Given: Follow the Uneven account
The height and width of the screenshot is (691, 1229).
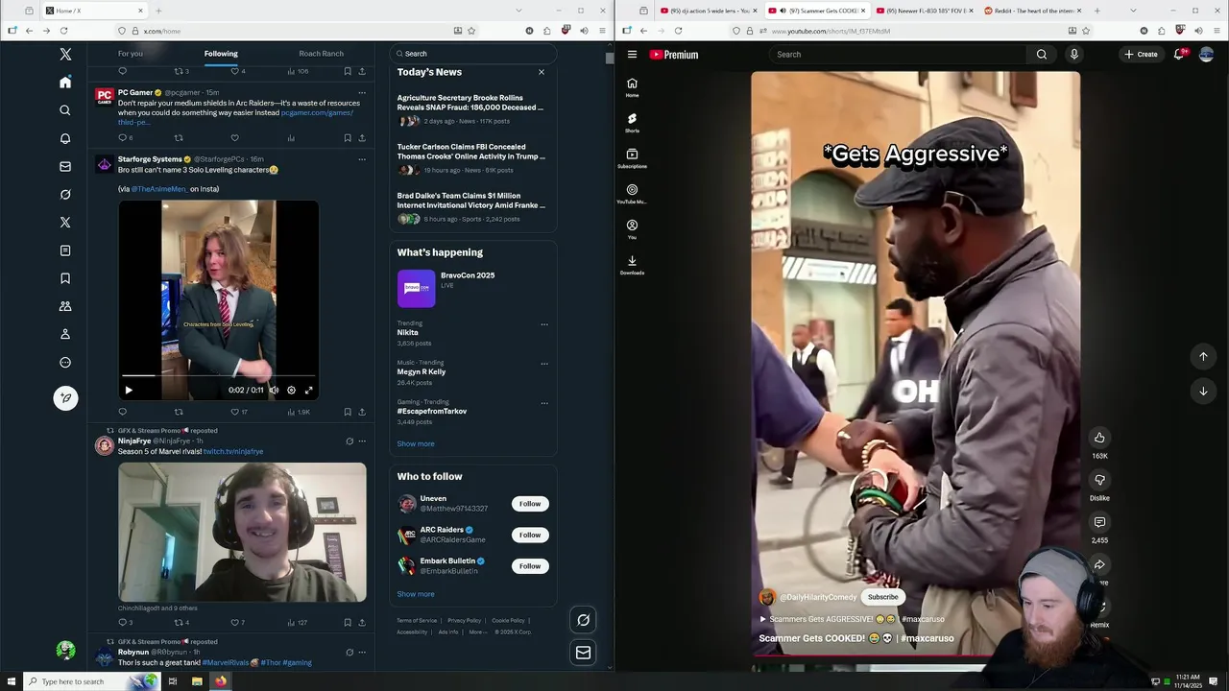Looking at the screenshot, I should point(530,504).
